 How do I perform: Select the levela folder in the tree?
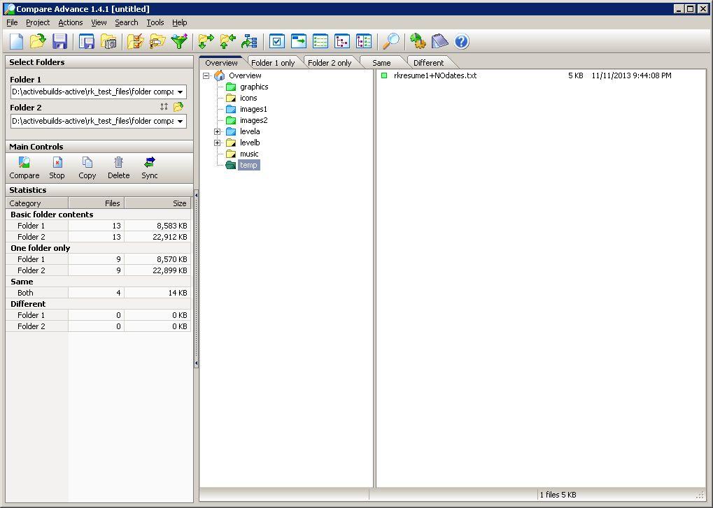point(250,131)
